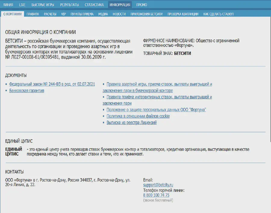Screen dimensions: 271x213
Task: Click the Телефон горячей линии label
Action: click(164, 190)
